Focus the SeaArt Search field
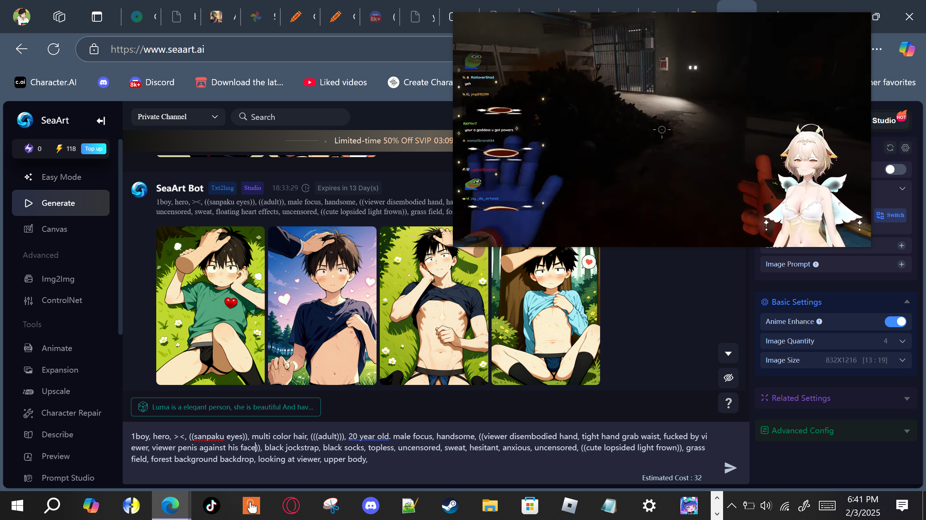The image size is (926, 520). [x=290, y=117]
